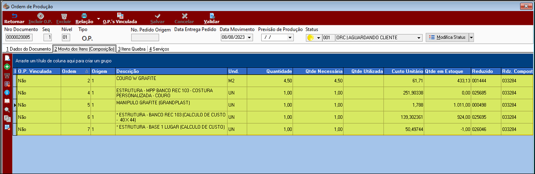Viewport: 535px width, 174px height.
Task: Click the Descrição column header
Action: 171,71
